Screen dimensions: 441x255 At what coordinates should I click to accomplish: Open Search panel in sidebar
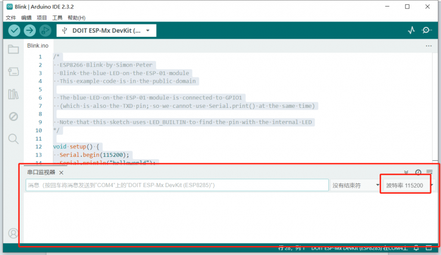(x=13, y=138)
